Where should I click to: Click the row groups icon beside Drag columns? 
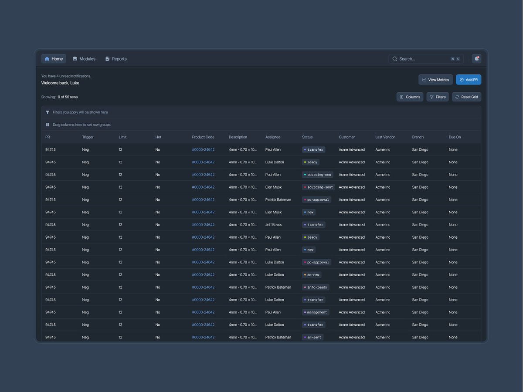click(x=48, y=125)
